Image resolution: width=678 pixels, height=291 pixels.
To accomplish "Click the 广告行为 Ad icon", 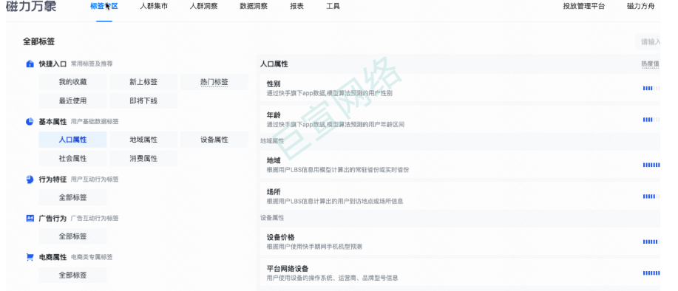I will pyautogui.click(x=30, y=219).
